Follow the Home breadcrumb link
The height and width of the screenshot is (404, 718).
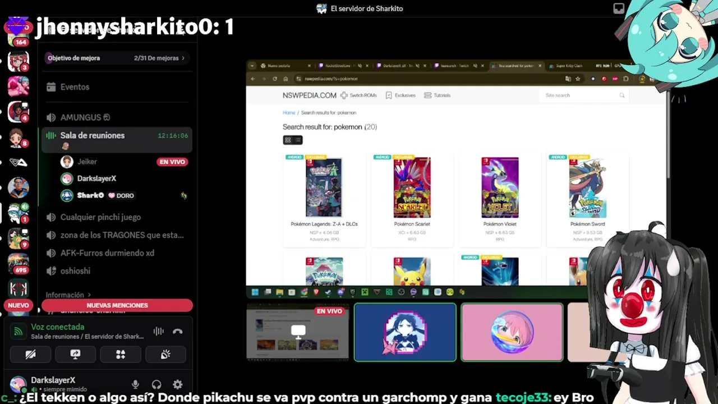[x=289, y=113]
